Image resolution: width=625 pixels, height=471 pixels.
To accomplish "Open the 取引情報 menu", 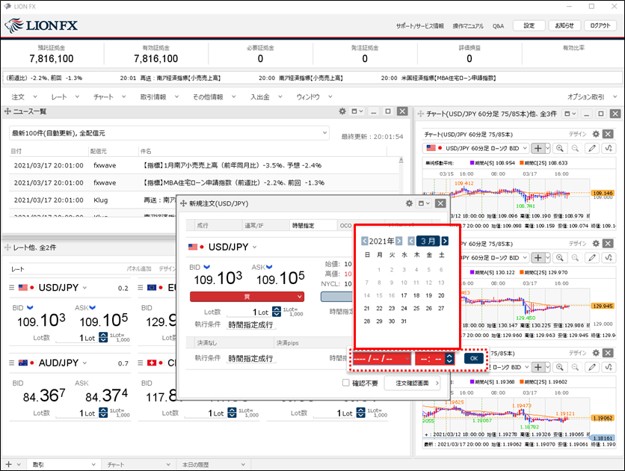I will pos(159,97).
